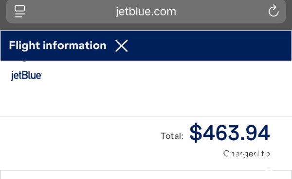Click the Flight information heading

[x=57, y=46]
